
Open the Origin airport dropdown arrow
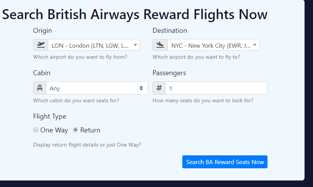coord(135,45)
